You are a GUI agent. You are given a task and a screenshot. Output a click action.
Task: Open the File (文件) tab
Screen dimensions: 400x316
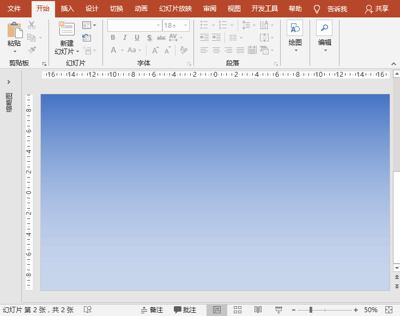[x=14, y=9]
